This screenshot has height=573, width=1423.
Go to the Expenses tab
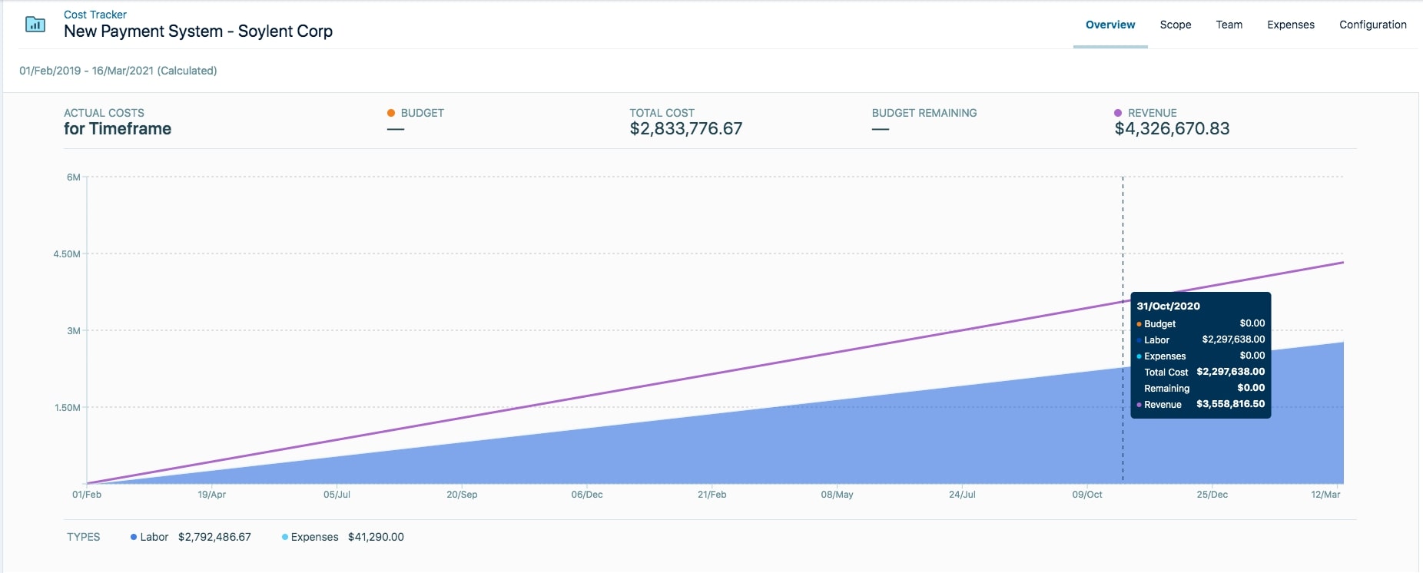point(1291,25)
